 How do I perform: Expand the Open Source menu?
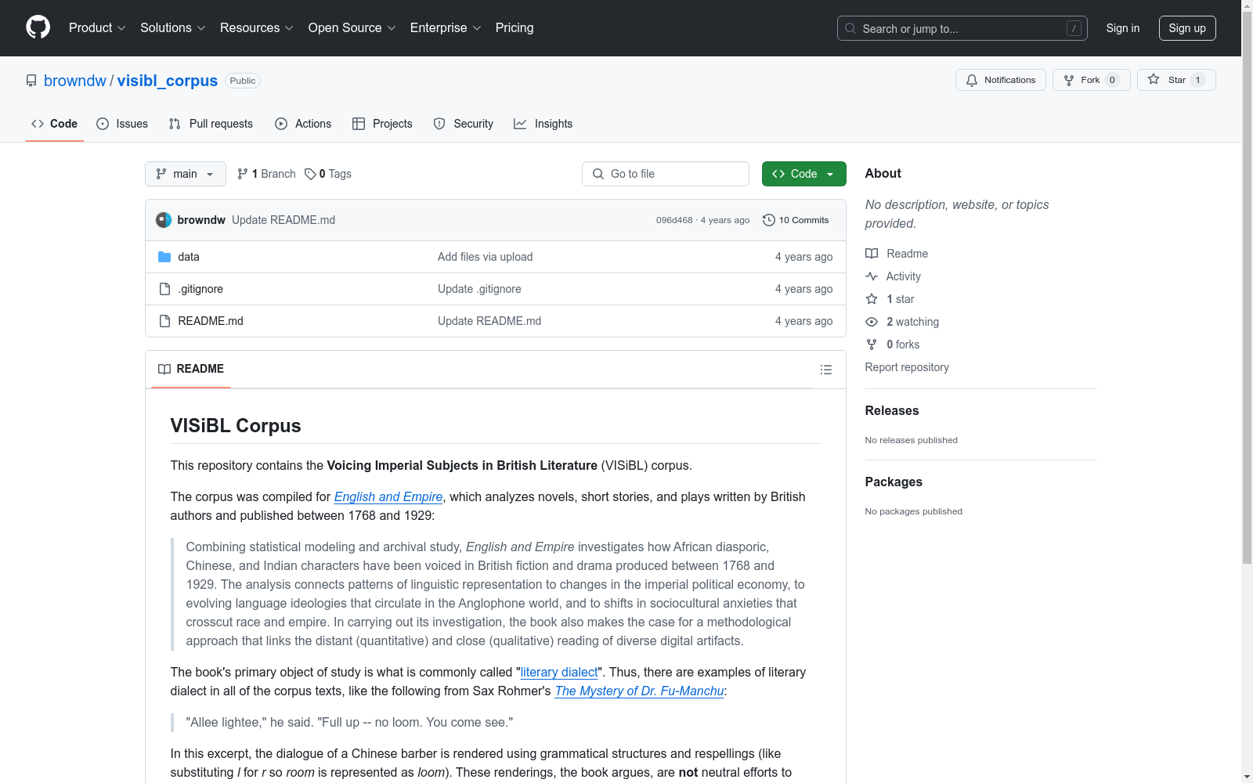[352, 28]
